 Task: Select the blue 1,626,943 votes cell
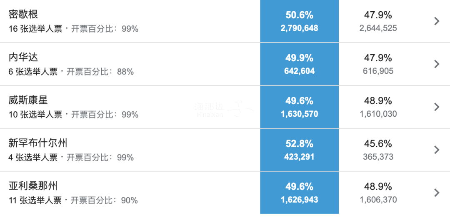(x=299, y=200)
